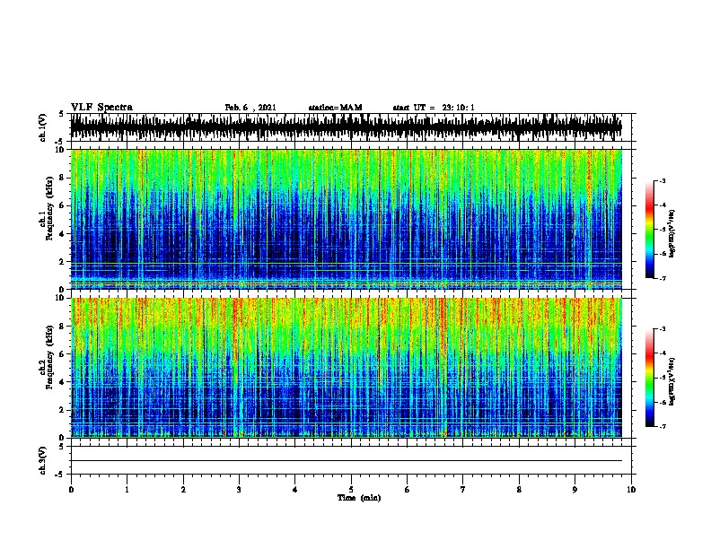Click the "-7" label on ch.2 color bar
711x549 pixels.
click(x=662, y=427)
